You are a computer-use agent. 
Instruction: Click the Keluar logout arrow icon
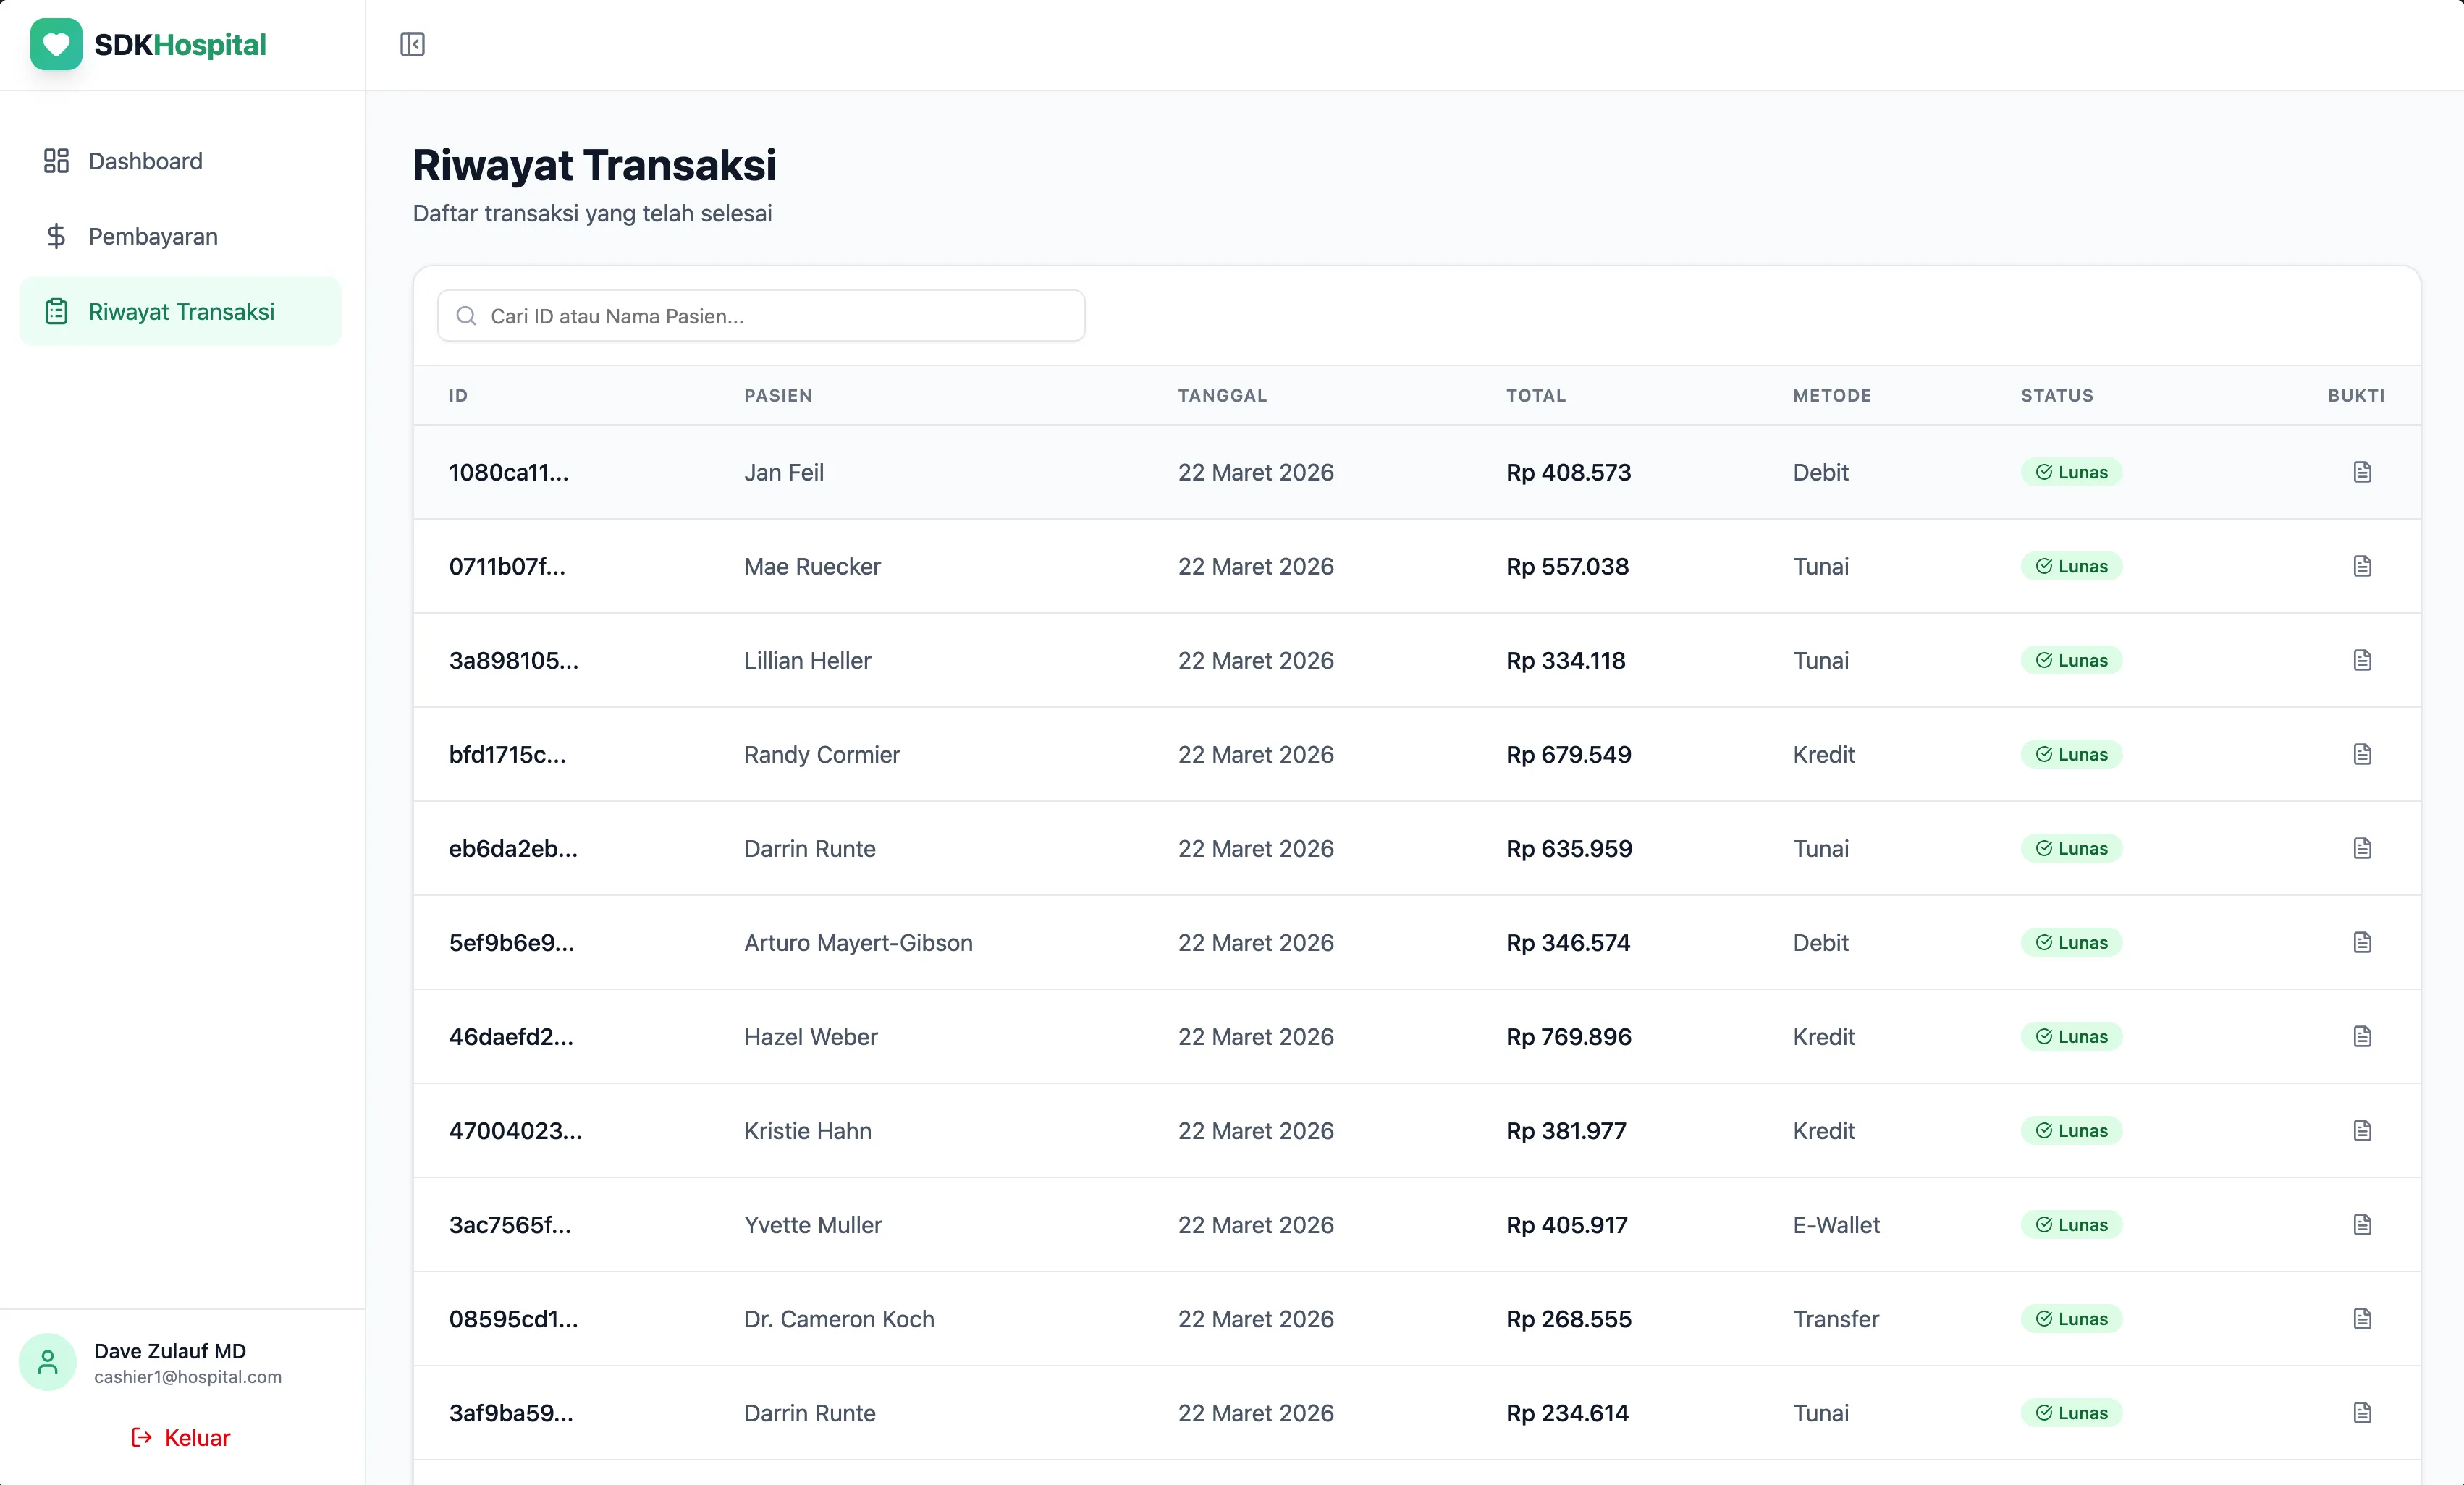pos(141,1438)
